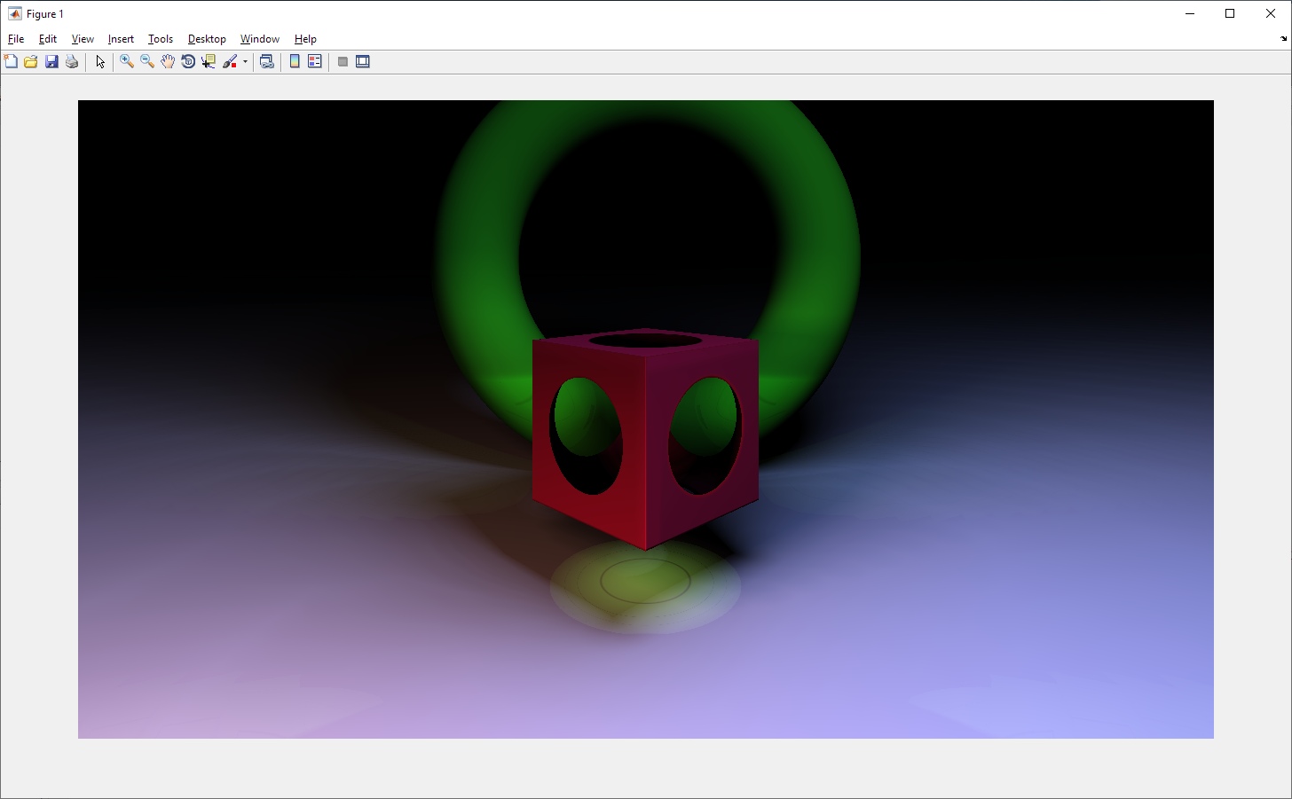The width and height of the screenshot is (1292, 799).
Task: Select the Pan tool
Action: (x=168, y=61)
